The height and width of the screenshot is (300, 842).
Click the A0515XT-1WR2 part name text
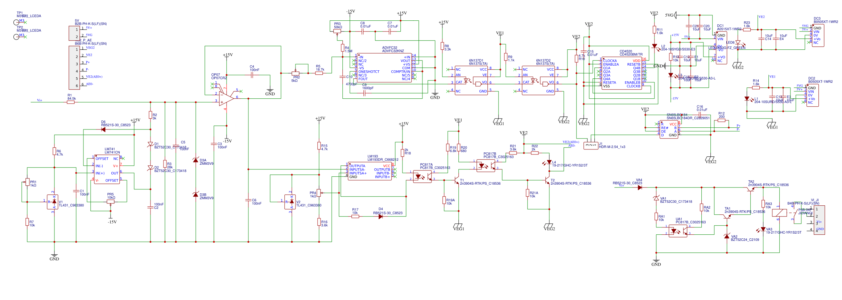click(x=729, y=29)
